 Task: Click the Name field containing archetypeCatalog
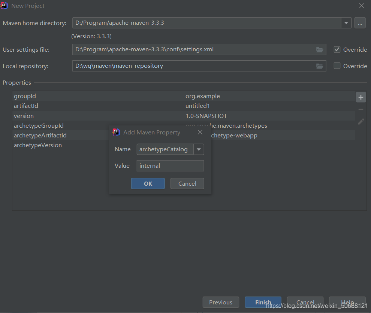tap(165, 149)
